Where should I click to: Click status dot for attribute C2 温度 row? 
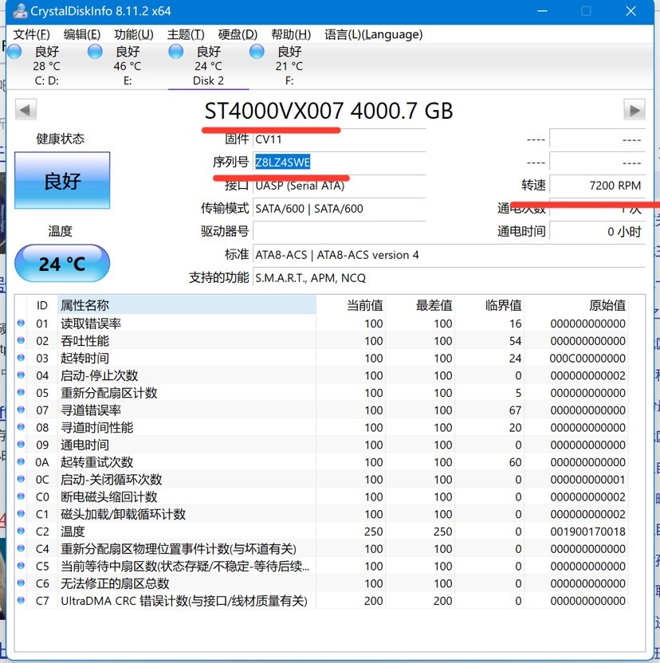21,532
